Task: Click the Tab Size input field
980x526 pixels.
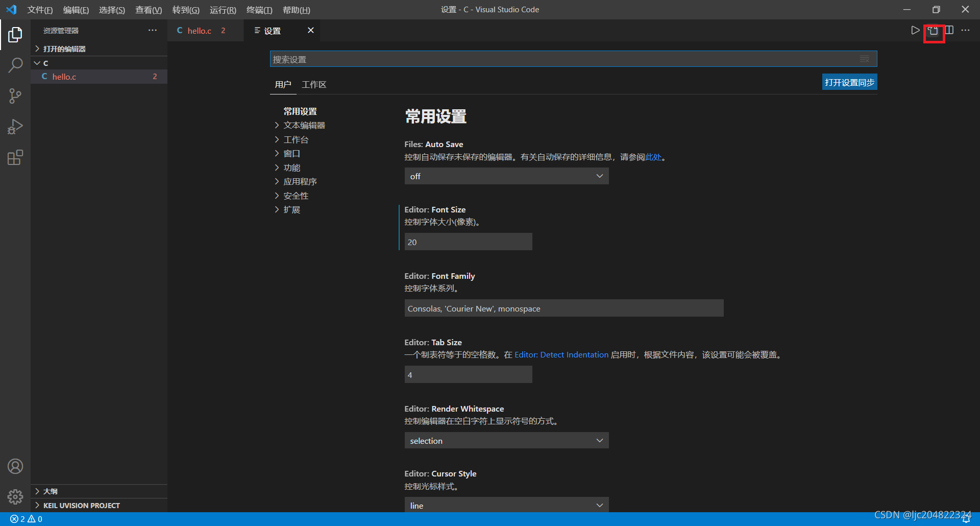Action: pos(468,374)
